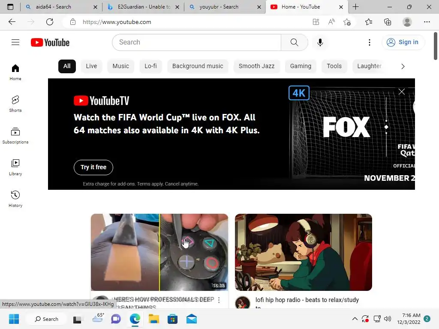Select the Background music chip
The width and height of the screenshot is (439, 329).
[198, 66]
